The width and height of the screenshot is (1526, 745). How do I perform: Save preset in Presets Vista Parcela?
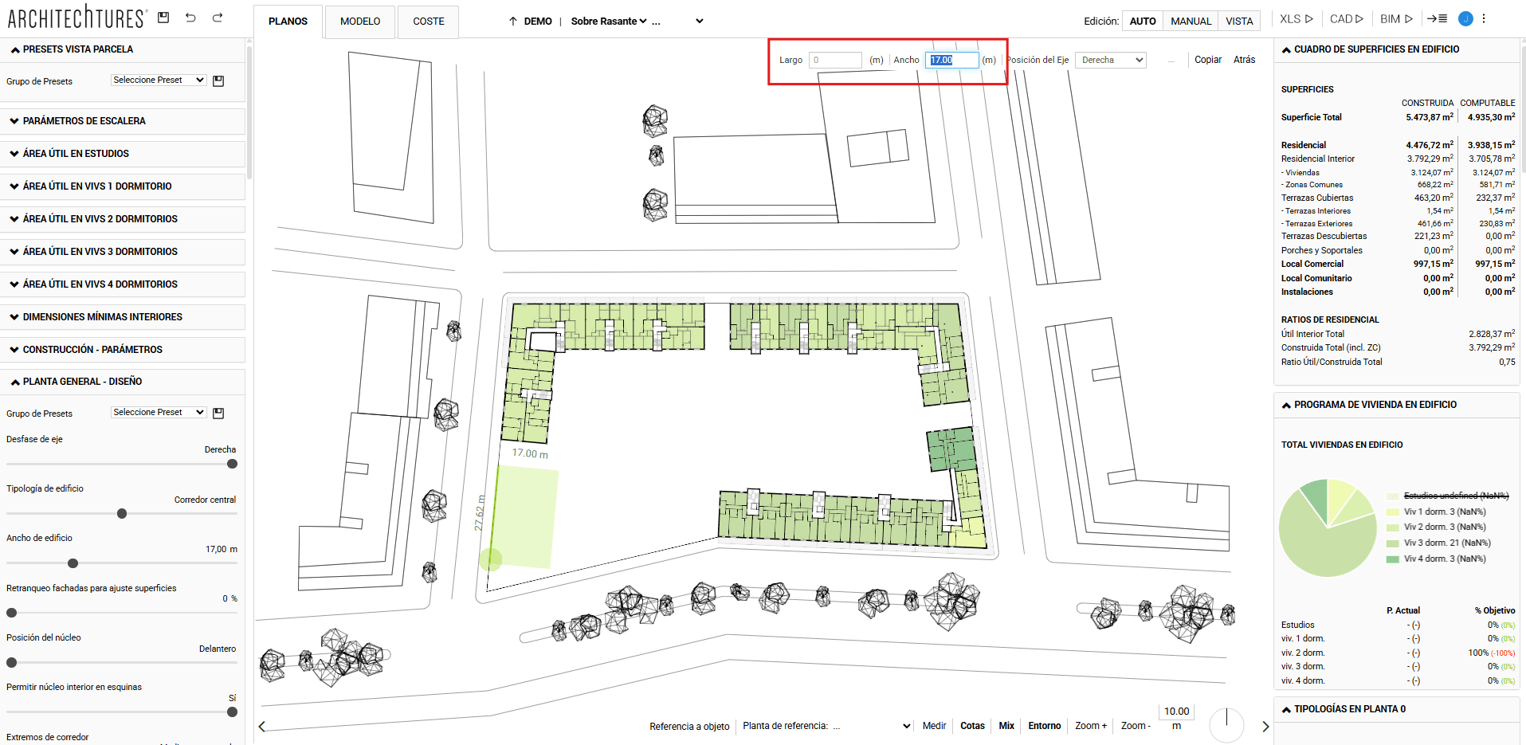click(x=218, y=81)
